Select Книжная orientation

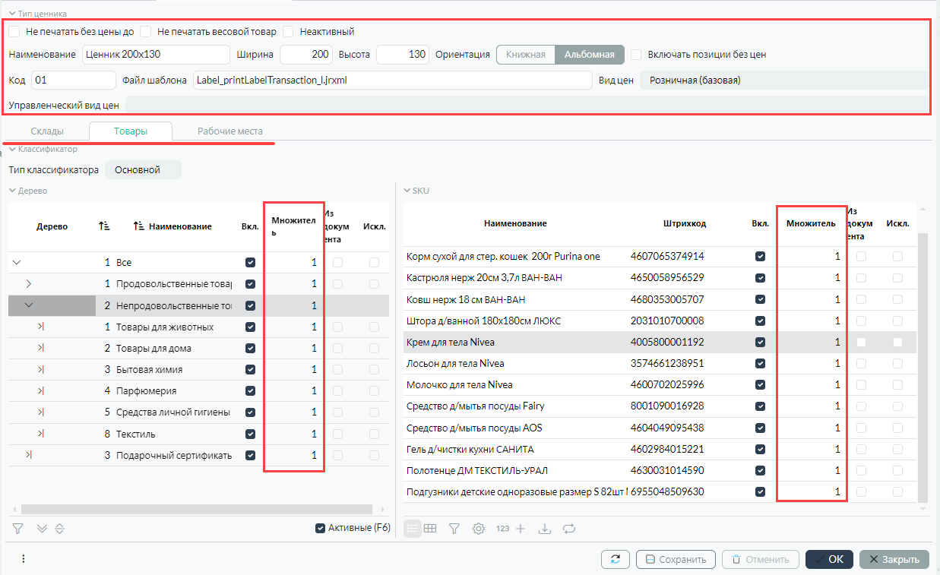(x=525, y=55)
